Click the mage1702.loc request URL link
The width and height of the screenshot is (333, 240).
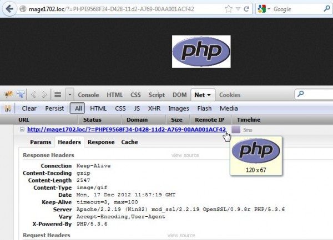coord(127,129)
